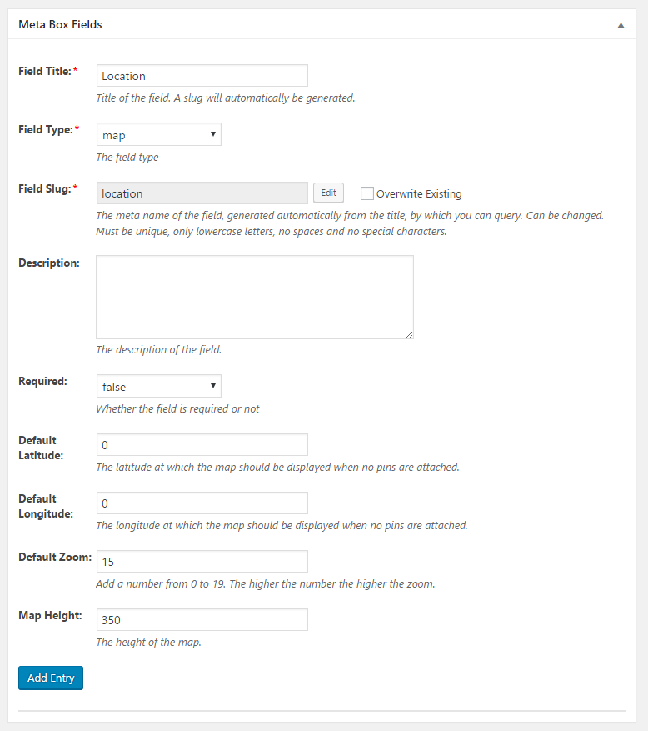648x731 pixels.
Task: Click the Default Zoom field showing 15
Action: click(x=202, y=562)
